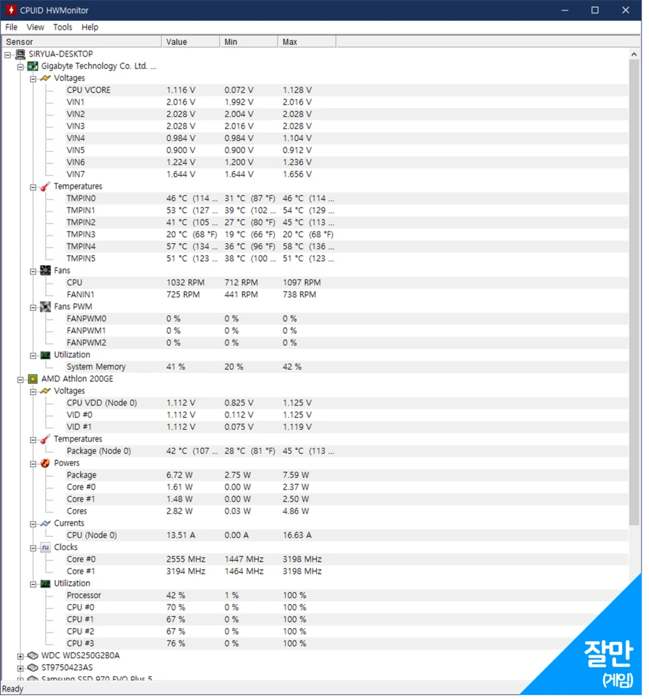Click the Fans PWM section icon
This screenshot has width=649, height=699.
[44, 306]
